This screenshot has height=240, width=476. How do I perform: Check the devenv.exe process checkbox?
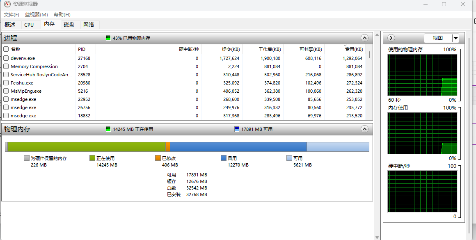click(6, 58)
